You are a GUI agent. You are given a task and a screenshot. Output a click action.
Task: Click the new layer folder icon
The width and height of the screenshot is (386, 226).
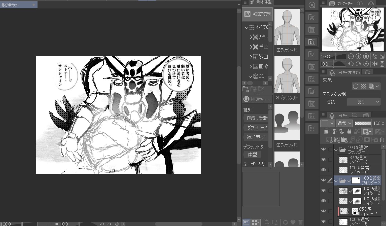tap(344, 140)
